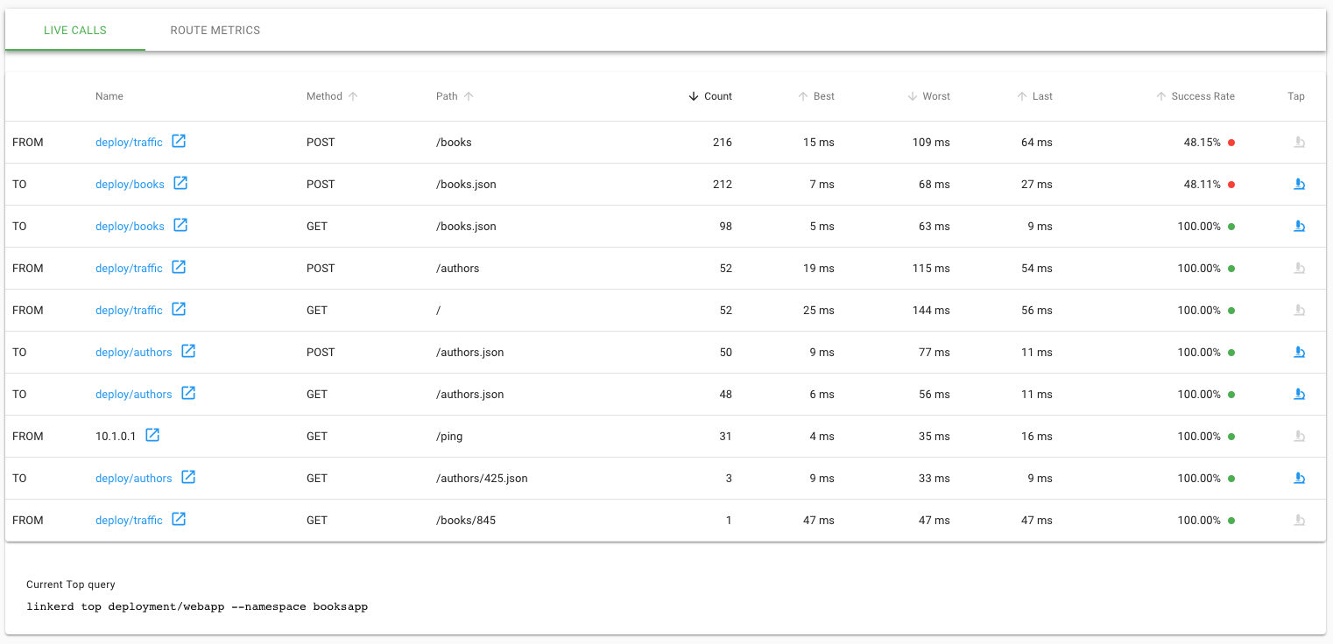Sort table by Success Rate column
1333x644 pixels.
point(1202,96)
